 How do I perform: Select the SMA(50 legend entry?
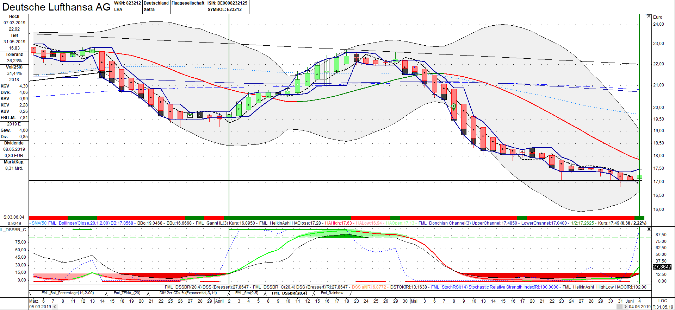pyautogui.click(x=39, y=223)
